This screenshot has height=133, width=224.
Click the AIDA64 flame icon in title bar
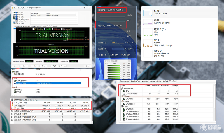tap(13, 8)
